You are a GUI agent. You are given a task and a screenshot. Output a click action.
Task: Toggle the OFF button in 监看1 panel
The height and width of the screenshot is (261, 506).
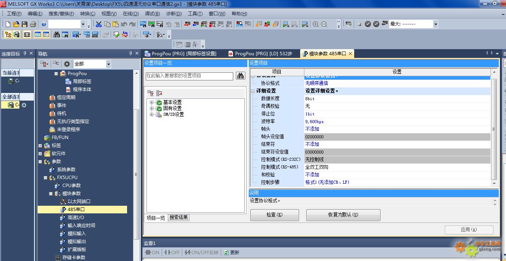point(172,252)
